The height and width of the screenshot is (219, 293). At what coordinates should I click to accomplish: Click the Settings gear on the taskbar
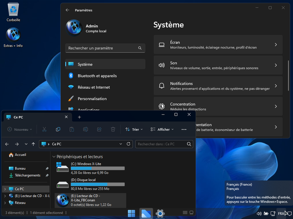[160, 213]
